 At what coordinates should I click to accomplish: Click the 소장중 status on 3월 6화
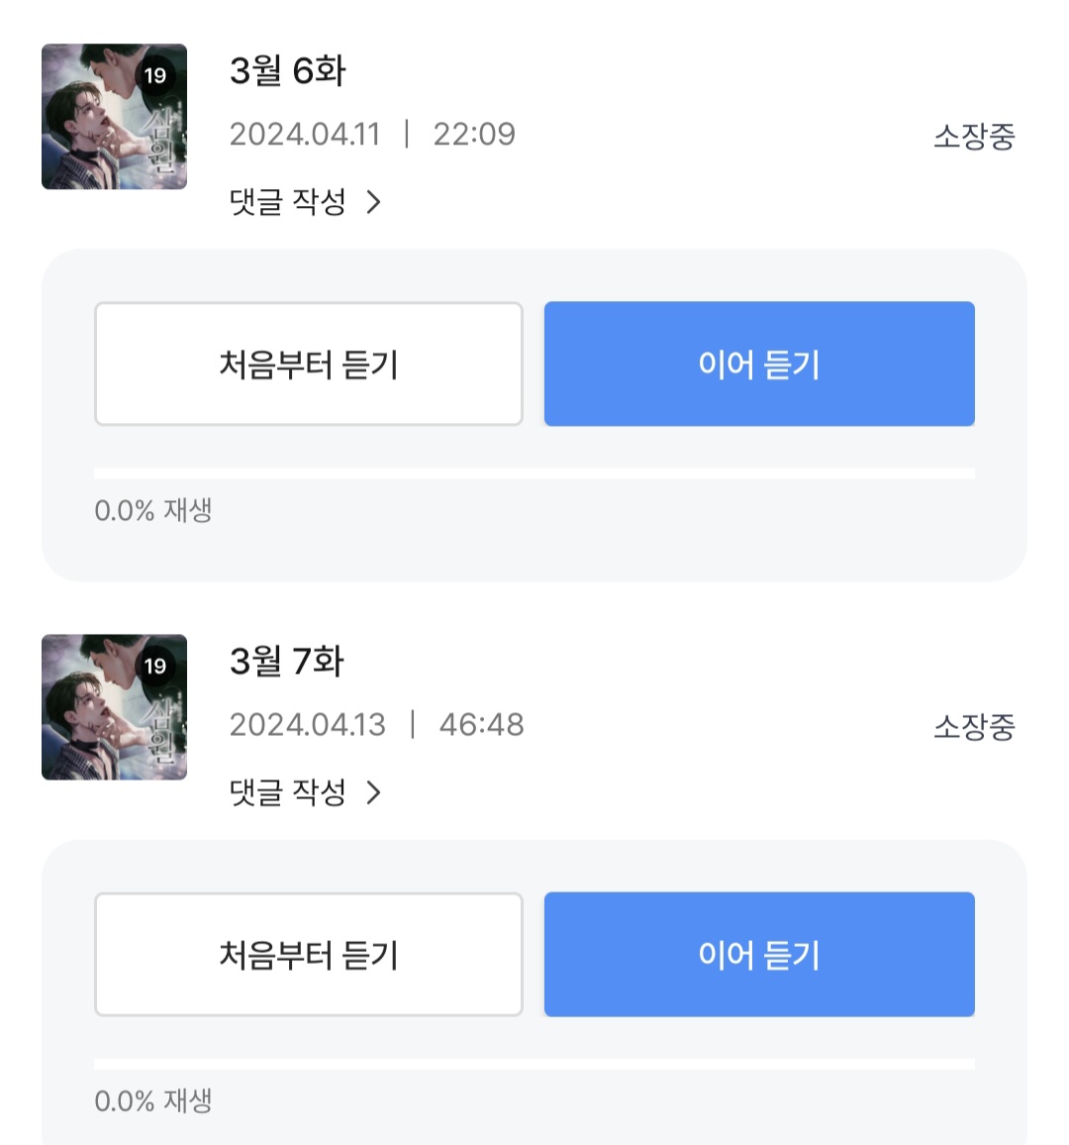click(974, 137)
